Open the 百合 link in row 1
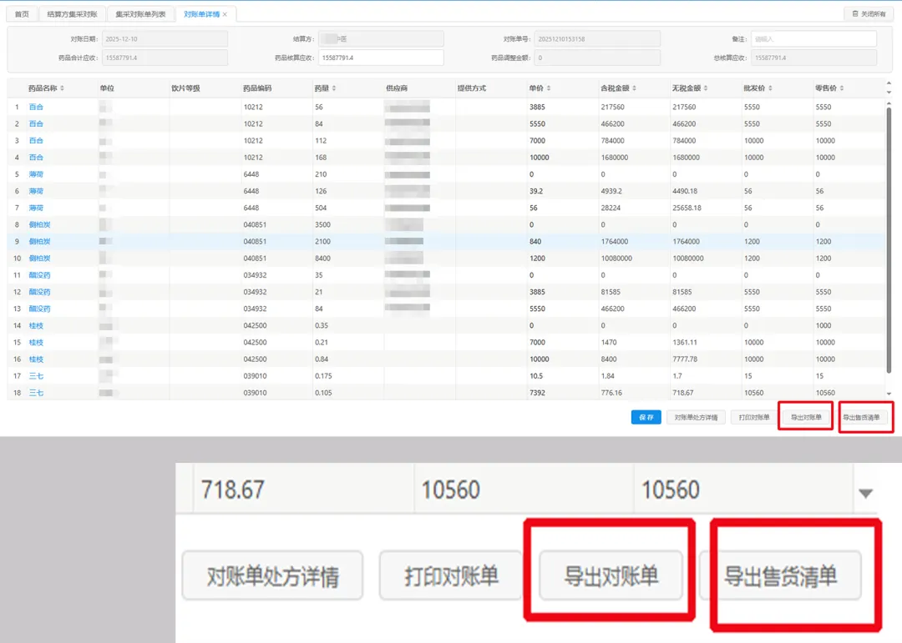 point(36,107)
